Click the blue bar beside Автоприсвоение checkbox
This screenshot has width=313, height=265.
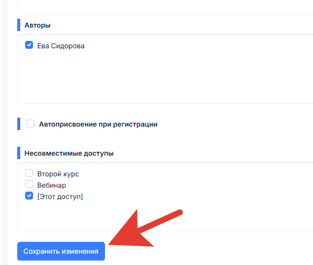pyautogui.click(x=19, y=124)
